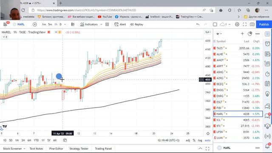
Task: Collapse the indicator legend chevron
Action: tap(5, 37)
